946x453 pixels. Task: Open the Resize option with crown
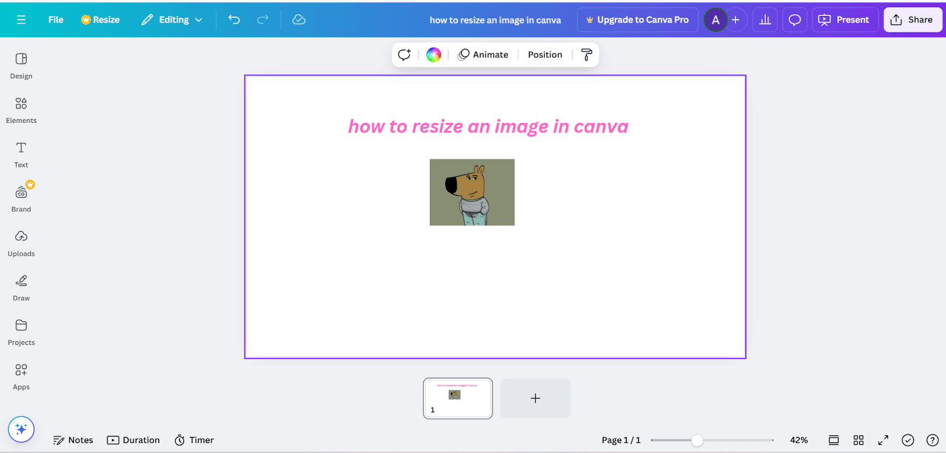coord(101,19)
